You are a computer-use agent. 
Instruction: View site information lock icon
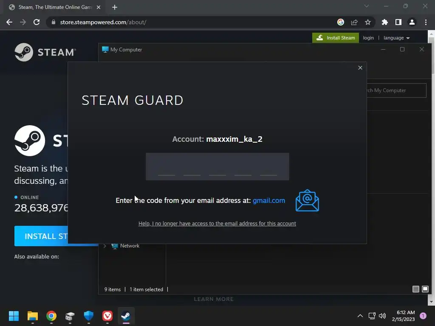tap(54, 22)
